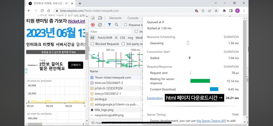Screen dimensions: 273x126
Task: Activate DevTools inspect element tool
Action: (93, 18)
